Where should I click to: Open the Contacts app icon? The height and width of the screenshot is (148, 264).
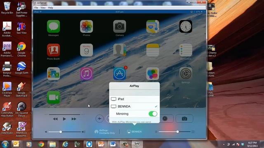coord(120,50)
